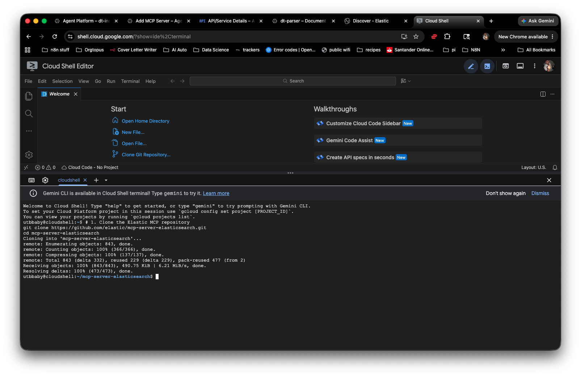
Task: Open terminal settings gear
Action: coord(45,180)
